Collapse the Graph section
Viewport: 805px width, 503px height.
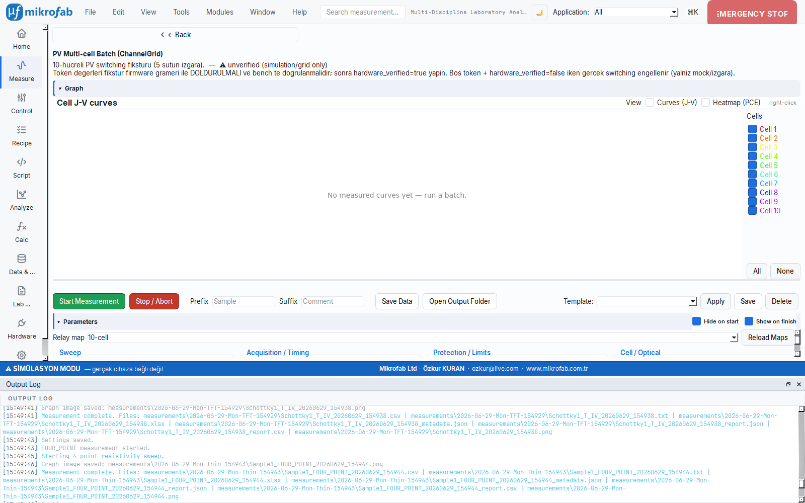pos(60,89)
